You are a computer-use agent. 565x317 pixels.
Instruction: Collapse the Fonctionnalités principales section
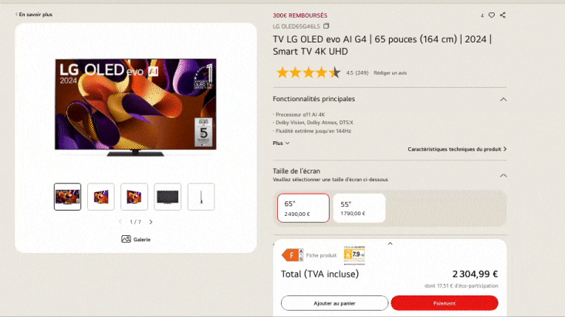pos(503,99)
